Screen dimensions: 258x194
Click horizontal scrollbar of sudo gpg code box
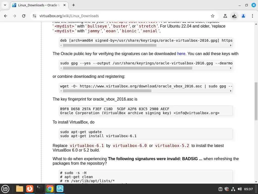[127, 68]
